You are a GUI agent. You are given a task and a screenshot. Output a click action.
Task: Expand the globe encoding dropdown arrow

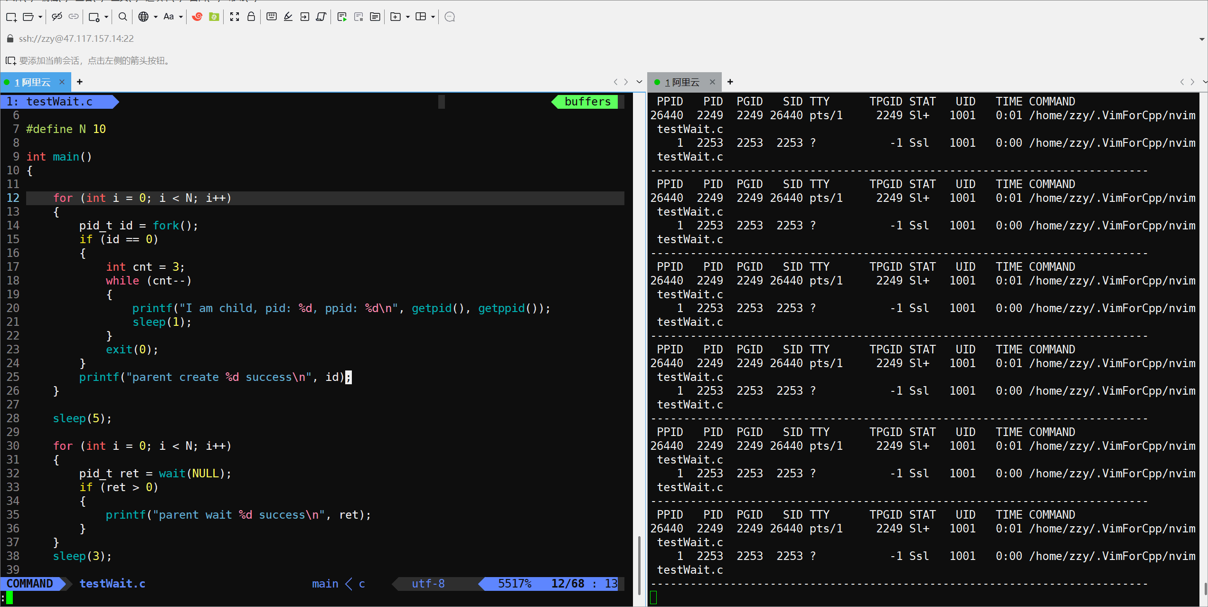coord(156,17)
